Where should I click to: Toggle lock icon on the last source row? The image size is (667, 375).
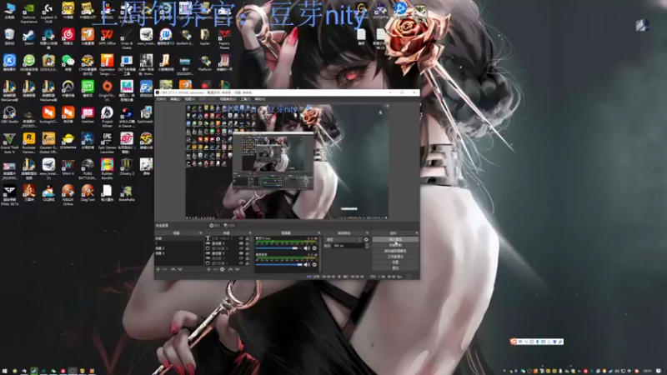pyautogui.click(x=247, y=263)
